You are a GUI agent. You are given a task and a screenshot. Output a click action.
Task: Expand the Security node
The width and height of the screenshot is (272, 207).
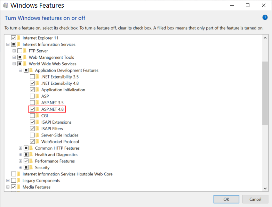click(x=20, y=167)
